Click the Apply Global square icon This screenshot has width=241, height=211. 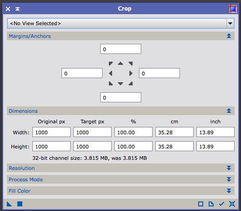(20, 204)
